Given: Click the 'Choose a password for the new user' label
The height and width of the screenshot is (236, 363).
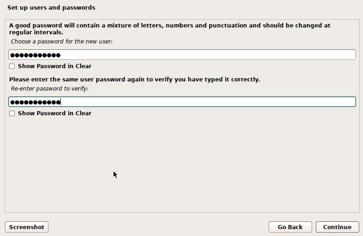Looking at the screenshot, I should click(x=61, y=42).
